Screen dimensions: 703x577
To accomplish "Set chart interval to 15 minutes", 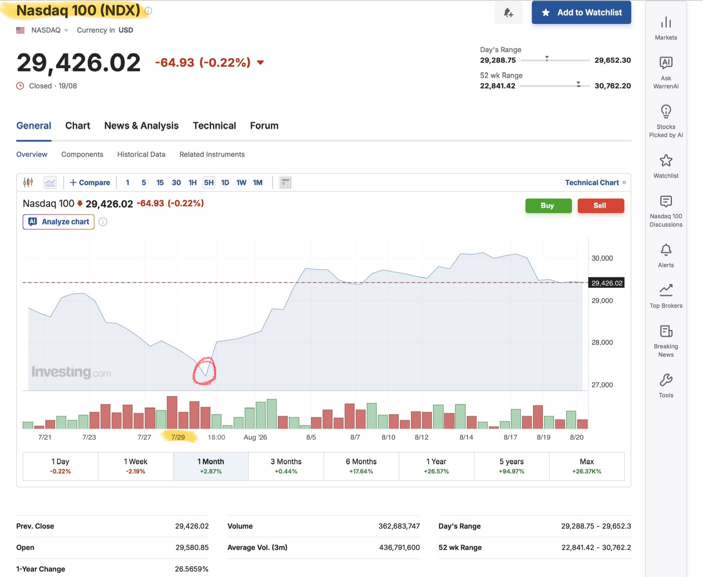I will point(160,183).
